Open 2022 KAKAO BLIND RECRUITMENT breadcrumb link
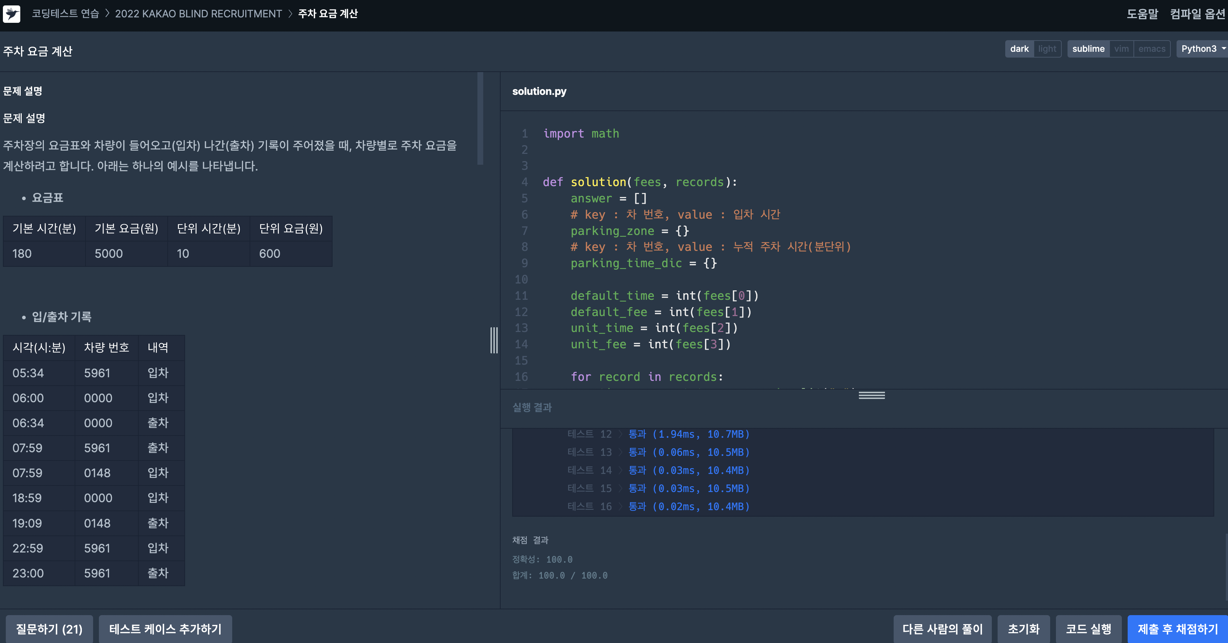This screenshot has width=1228, height=643. 198,14
